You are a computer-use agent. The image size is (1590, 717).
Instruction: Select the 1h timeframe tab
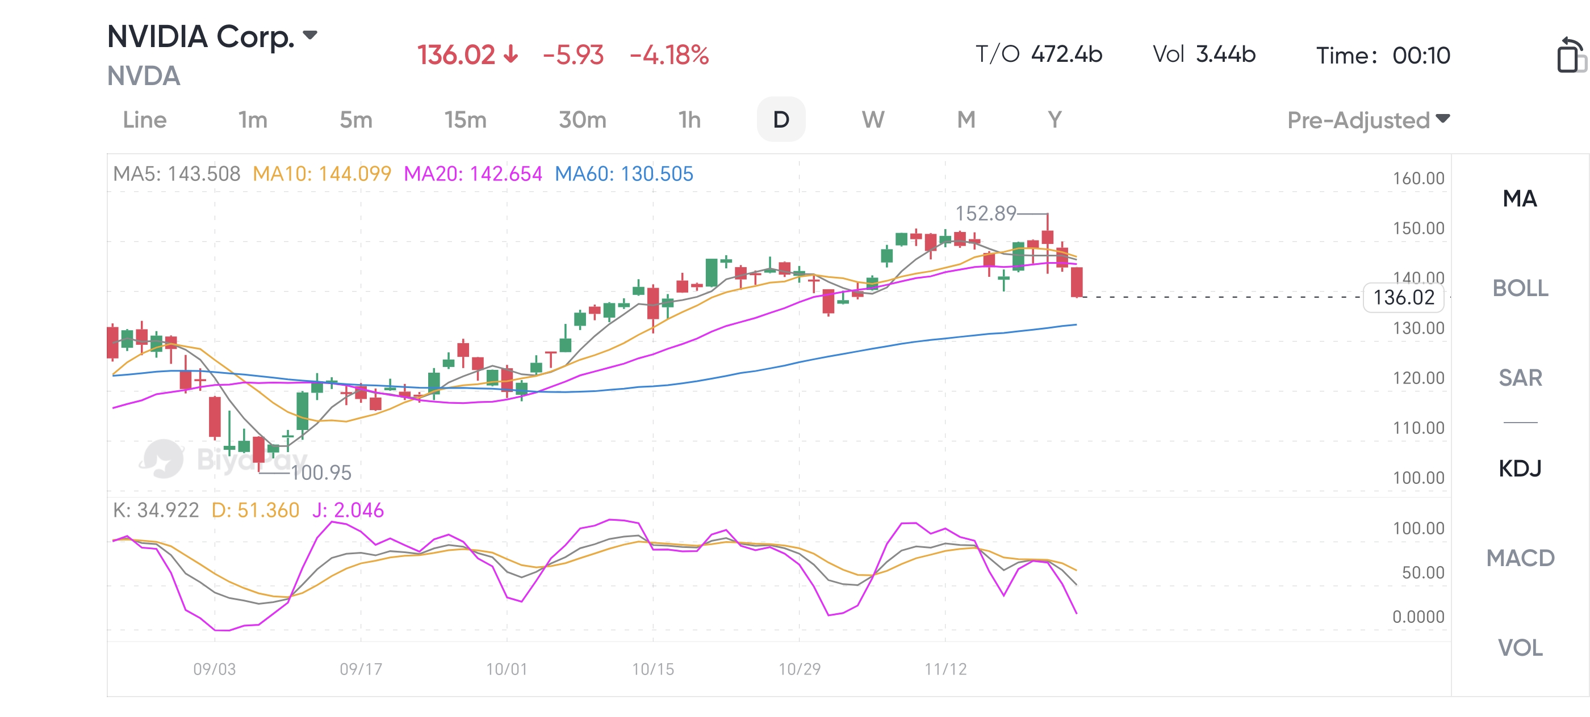coord(689,120)
